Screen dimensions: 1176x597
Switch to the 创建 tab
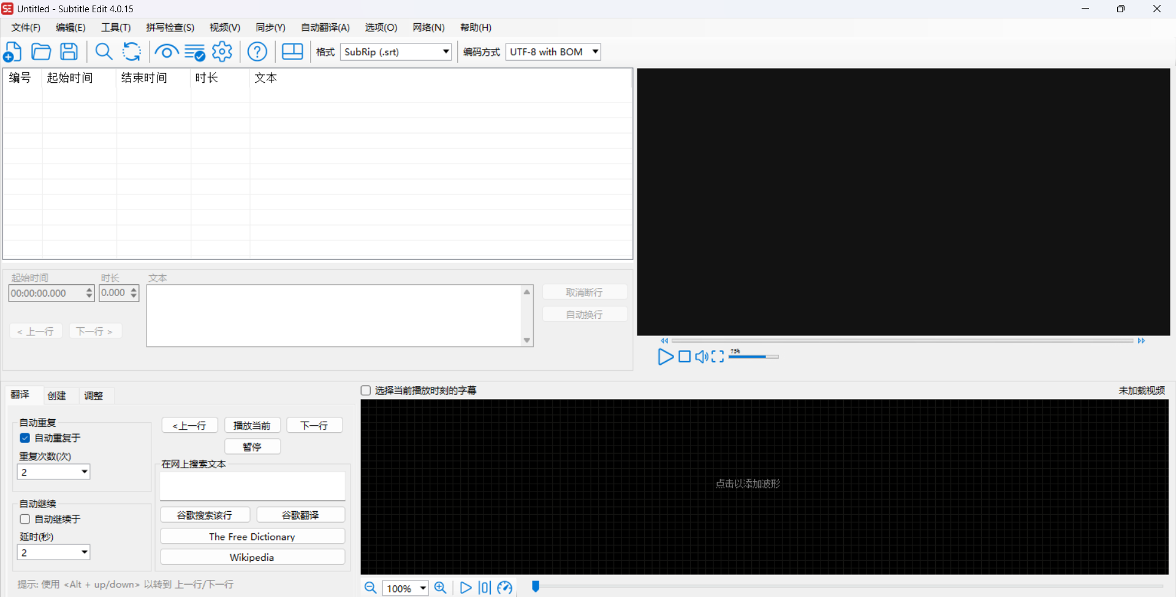56,395
